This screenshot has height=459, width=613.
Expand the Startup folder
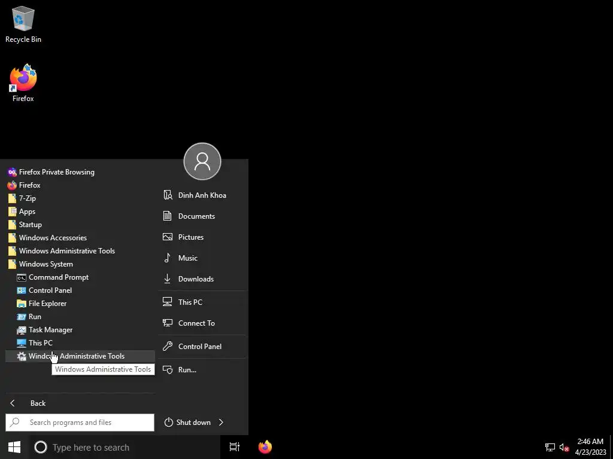(80, 225)
